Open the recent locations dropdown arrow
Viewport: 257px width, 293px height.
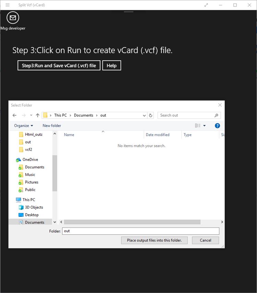click(31, 115)
